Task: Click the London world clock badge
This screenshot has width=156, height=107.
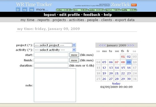Action: (x=96, y=10)
